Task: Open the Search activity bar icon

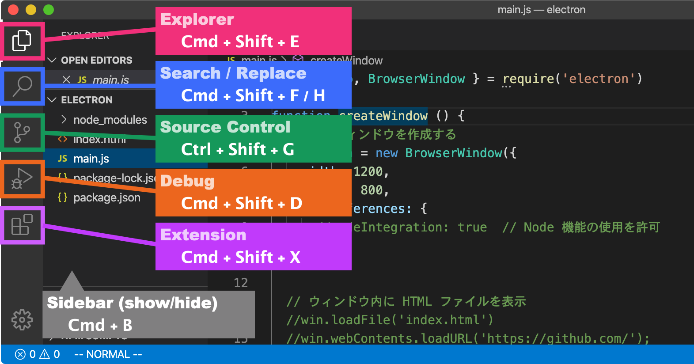Action: tap(22, 86)
